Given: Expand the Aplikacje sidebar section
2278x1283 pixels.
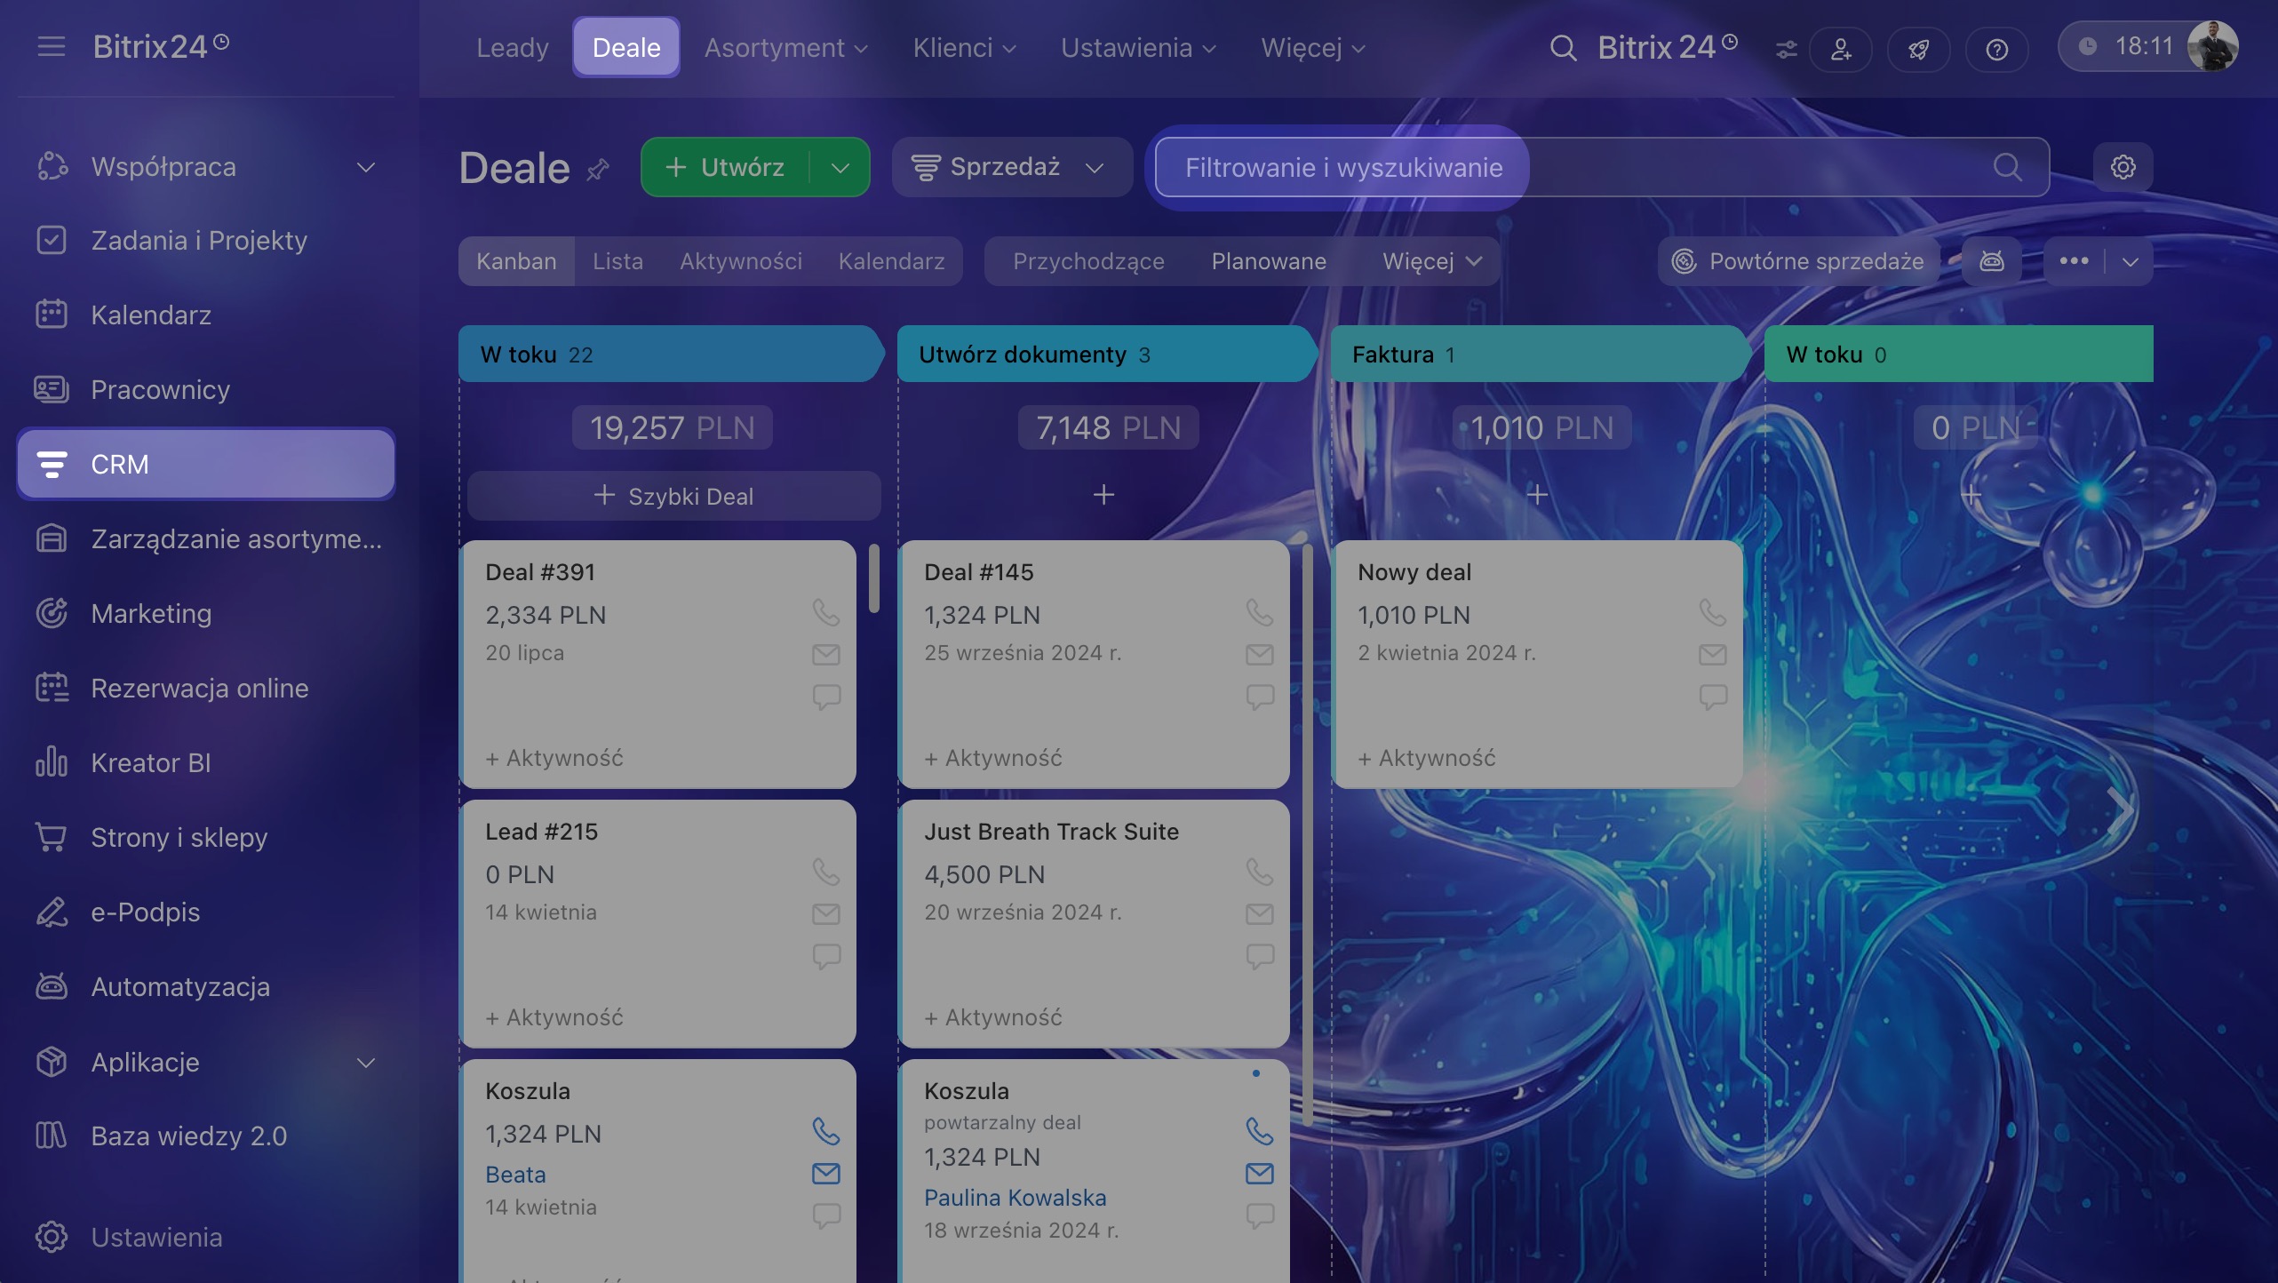Looking at the screenshot, I should 366,1063.
